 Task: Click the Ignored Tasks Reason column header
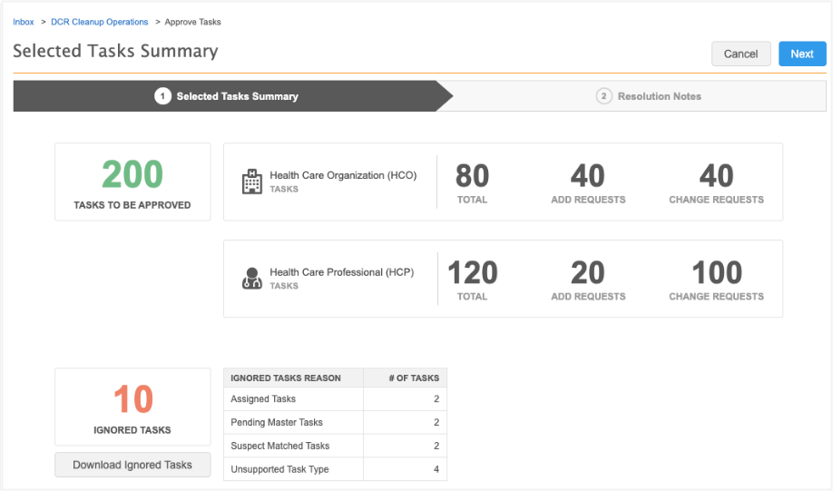click(x=286, y=378)
